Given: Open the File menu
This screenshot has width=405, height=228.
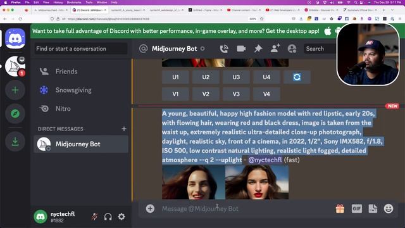Looking at the screenshot, I should click(x=27, y=3).
